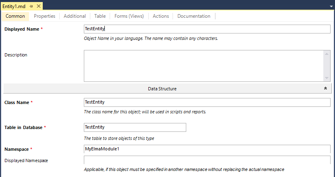Click the Namespace field containing MyElmaModule1
Viewport: 335px width, 177px height.
[x=207, y=149]
